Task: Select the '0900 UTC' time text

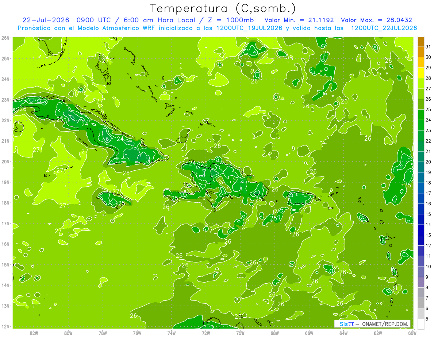Action: click(94, 20)
